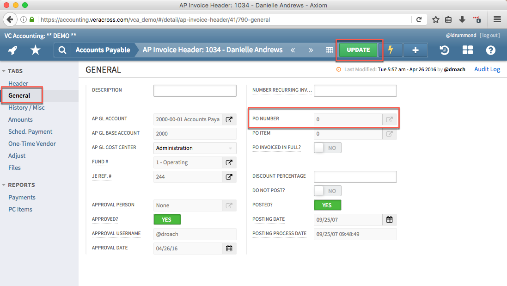Open search with the magnifying glass icon

(x=62, y=50)
